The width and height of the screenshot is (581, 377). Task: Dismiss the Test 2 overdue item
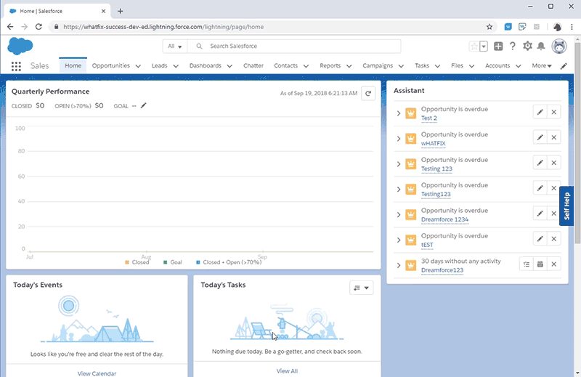pos(553,112)
